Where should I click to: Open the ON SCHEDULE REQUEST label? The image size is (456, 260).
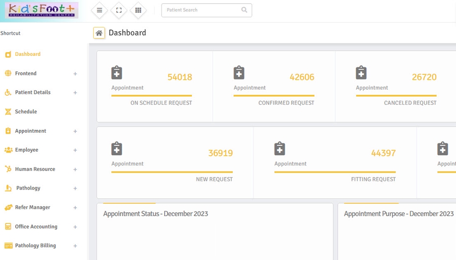[161, 103]
